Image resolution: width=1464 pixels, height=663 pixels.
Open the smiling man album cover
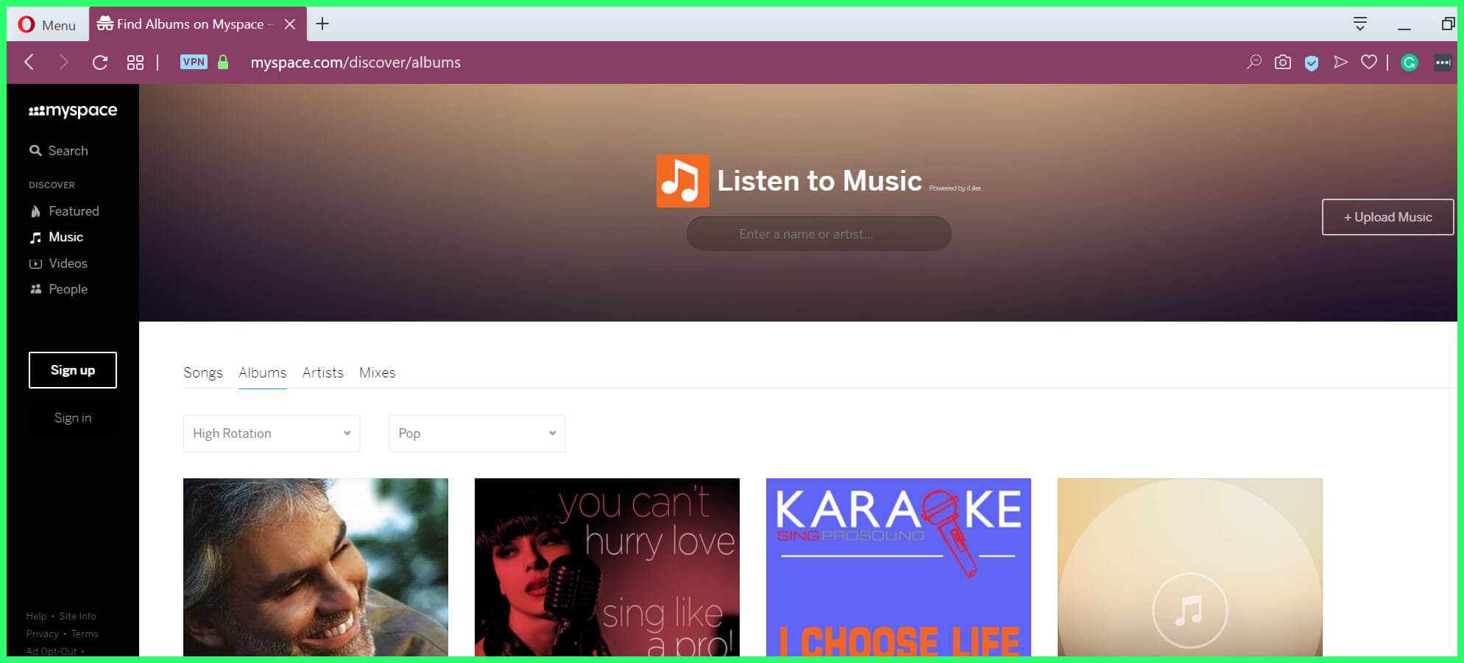[x=316, y=567]
